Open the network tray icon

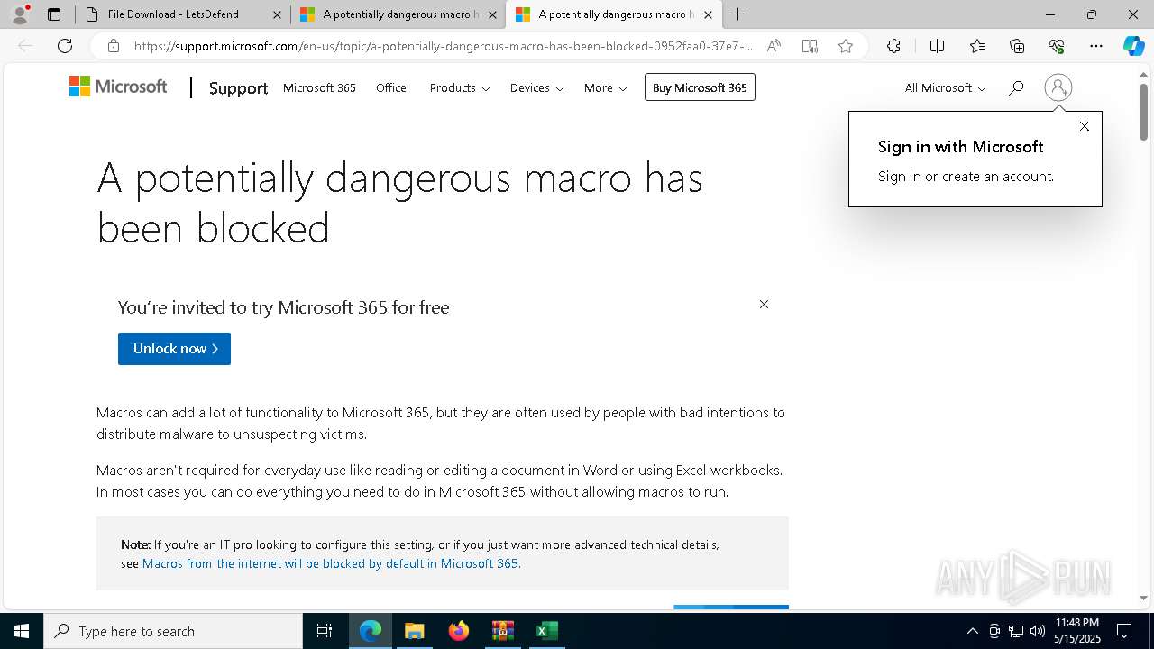[1016, 631]
